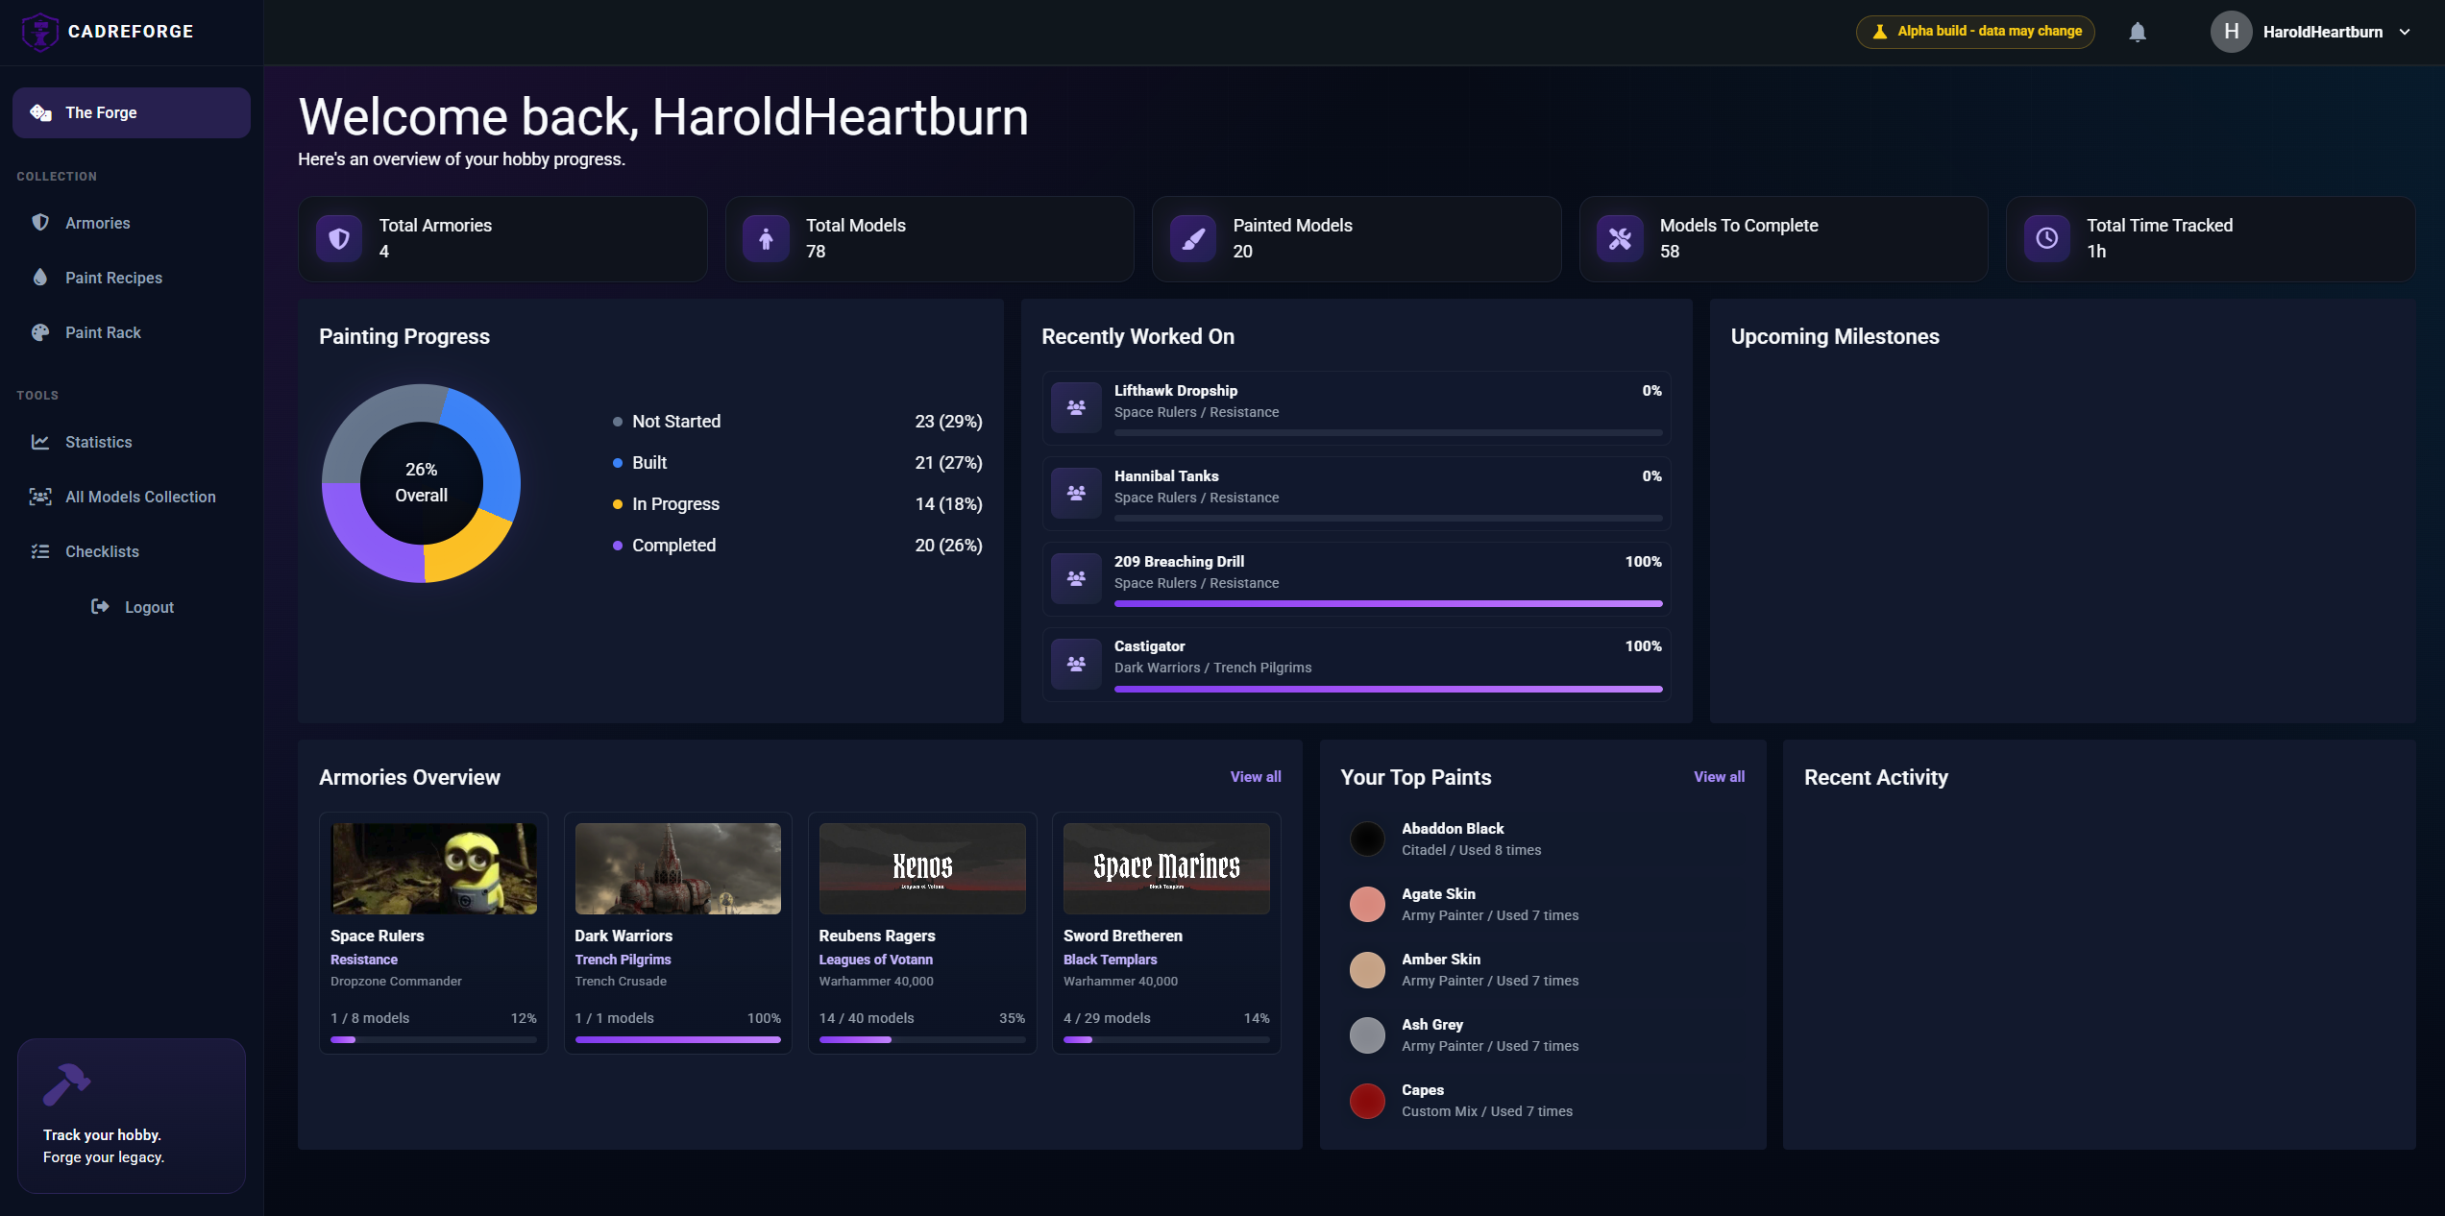The width and height of the screenshot is (2445, 1216).
Task: Open the Lifthawk Dropship entry
Action: pyautogui.click(x=1356, y=407)
